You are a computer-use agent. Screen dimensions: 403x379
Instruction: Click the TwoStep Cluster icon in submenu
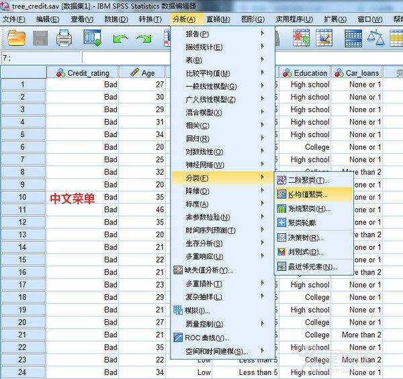click(x=281, y=180)
